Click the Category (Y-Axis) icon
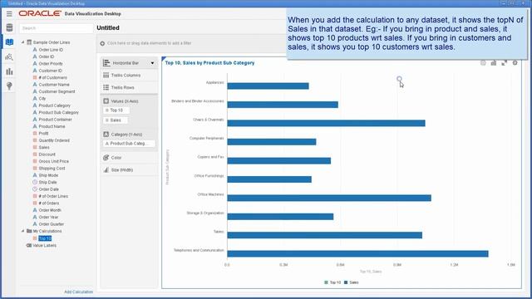532x299 pixels. pos(106,135)
